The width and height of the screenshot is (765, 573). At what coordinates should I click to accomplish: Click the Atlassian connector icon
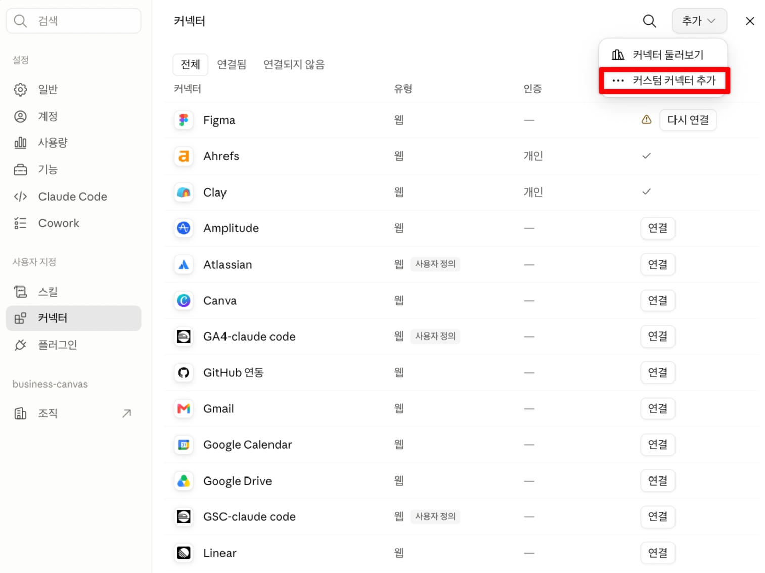pos(184,264)
